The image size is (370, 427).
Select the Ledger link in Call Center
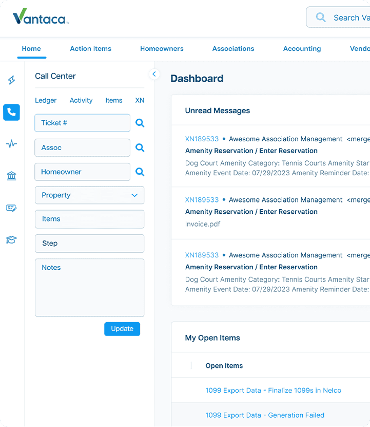(46, 101)
